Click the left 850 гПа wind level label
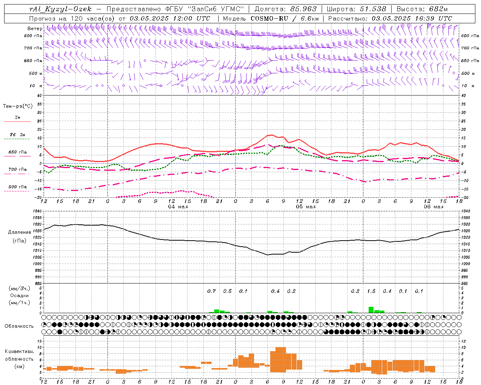 tap(33, 61)
